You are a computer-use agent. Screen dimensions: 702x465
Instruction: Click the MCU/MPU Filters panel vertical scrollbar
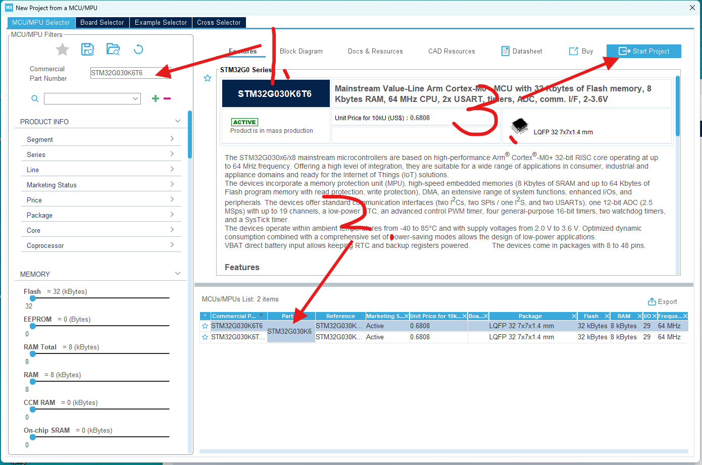point(190,135)
